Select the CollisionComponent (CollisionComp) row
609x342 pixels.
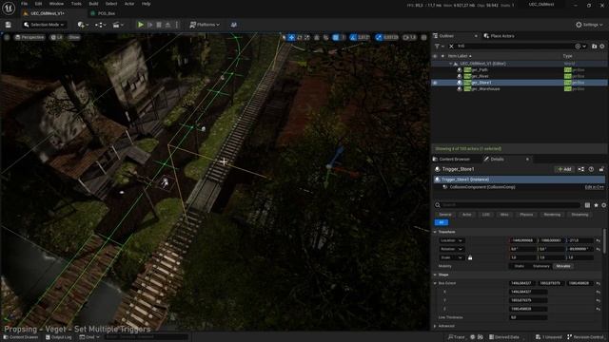[520, 187]
